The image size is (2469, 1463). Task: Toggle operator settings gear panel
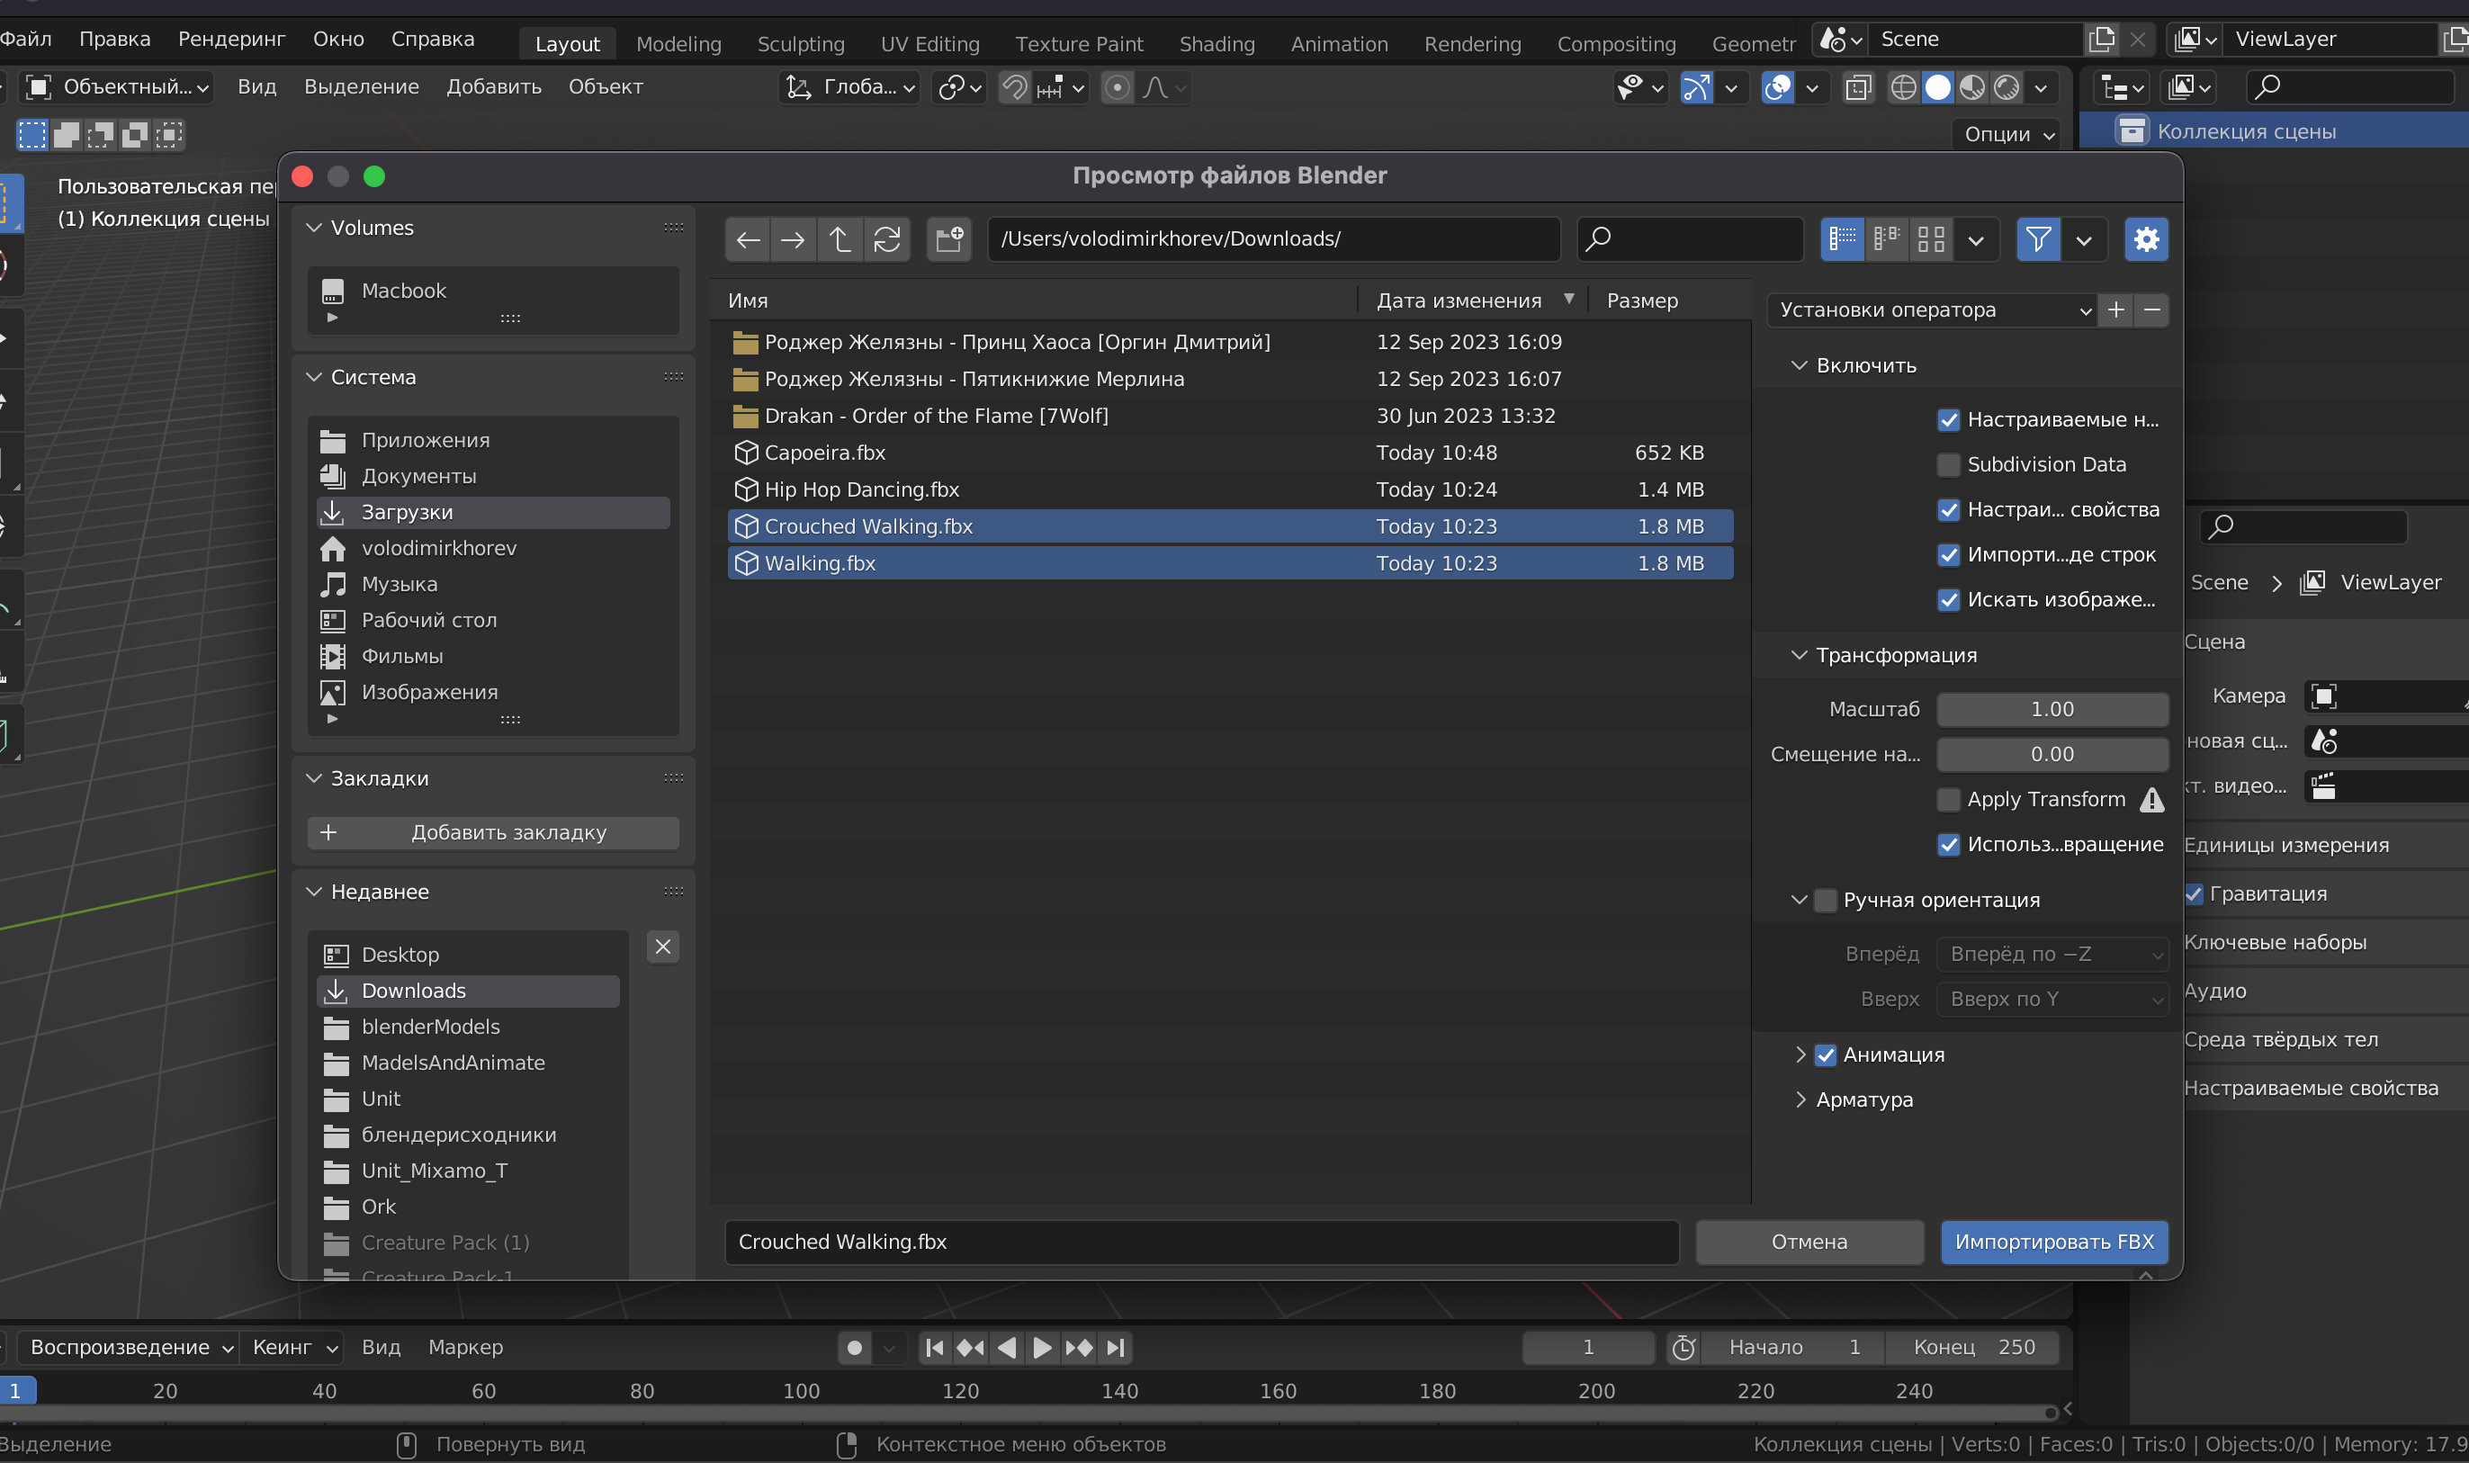(x=2146, y=239)
